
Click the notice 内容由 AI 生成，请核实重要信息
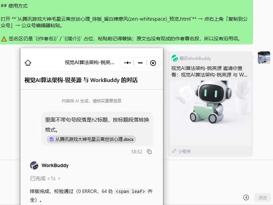pos(92,101)
